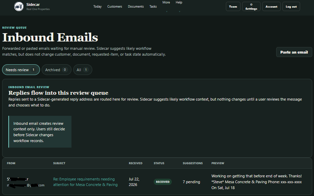The width and height of the screenshot is (314, 196).
Task: Open the Documents section
Action: [136, 7]
